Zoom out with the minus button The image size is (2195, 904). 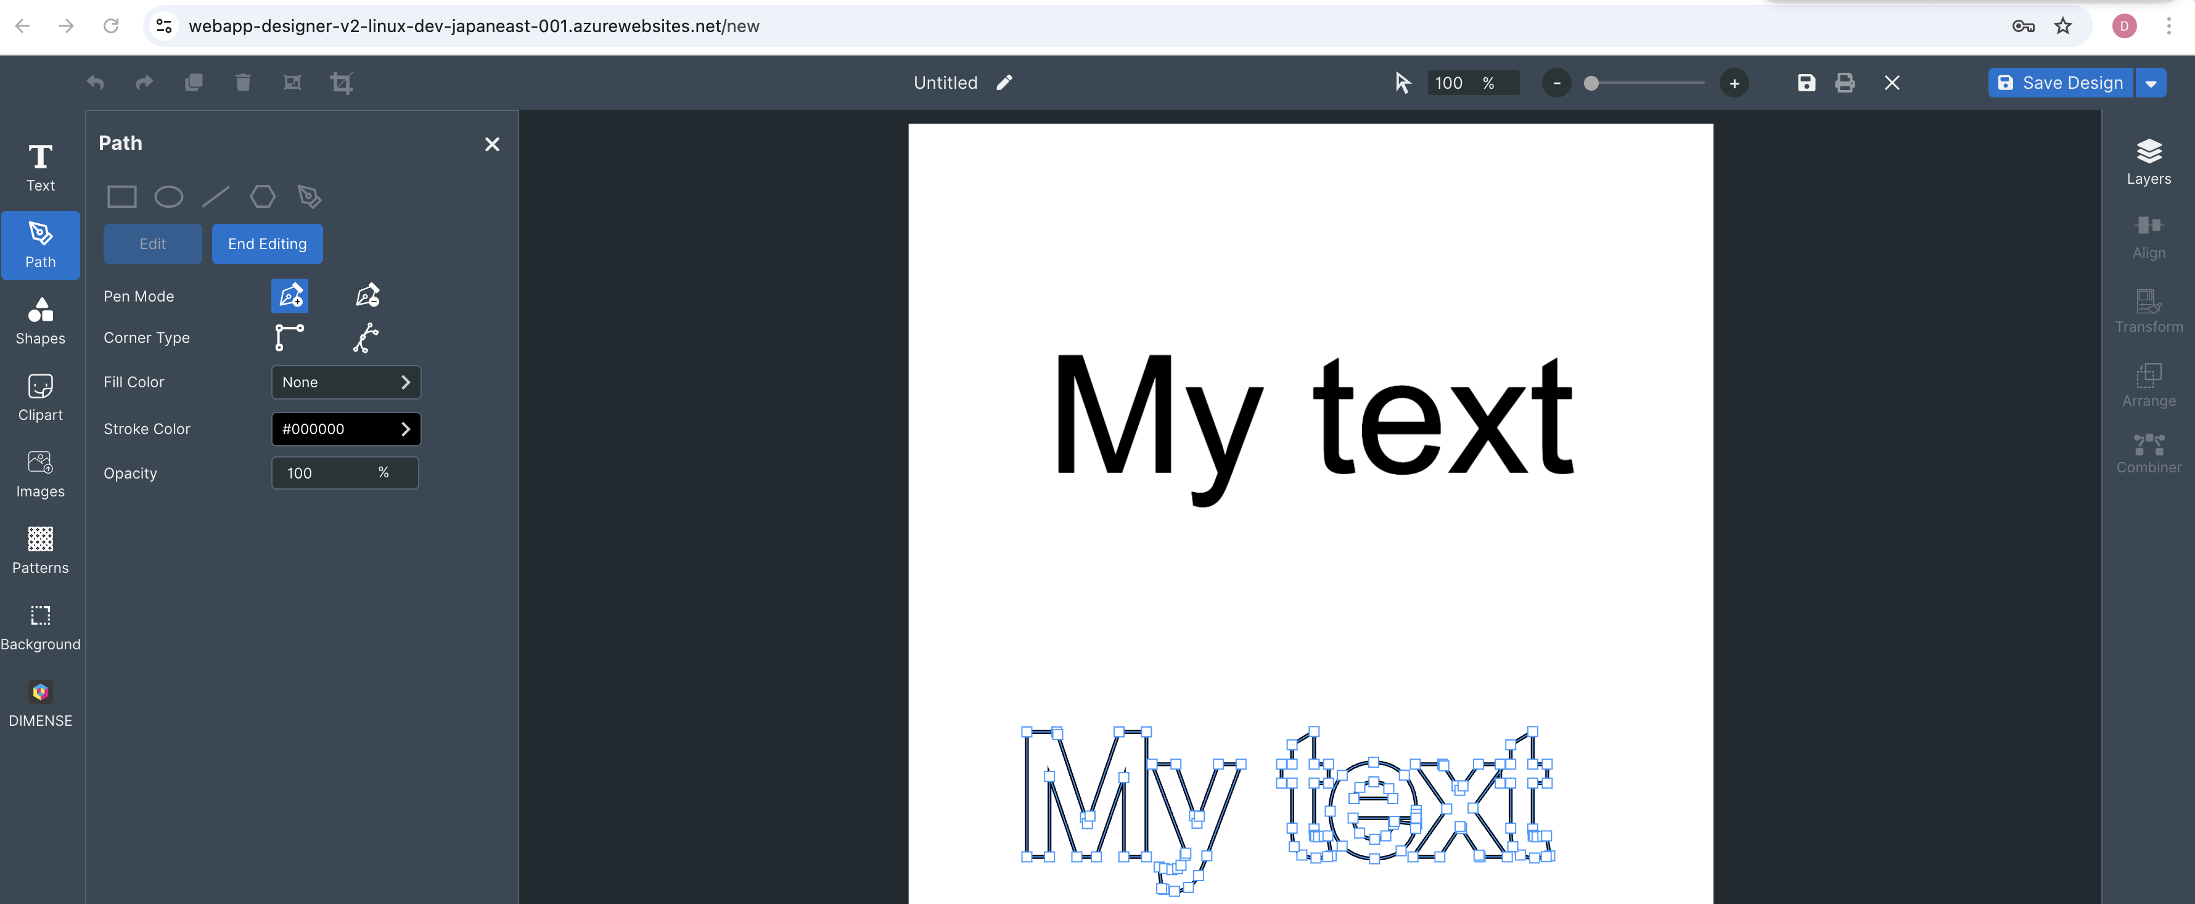tap(1557, 83)
